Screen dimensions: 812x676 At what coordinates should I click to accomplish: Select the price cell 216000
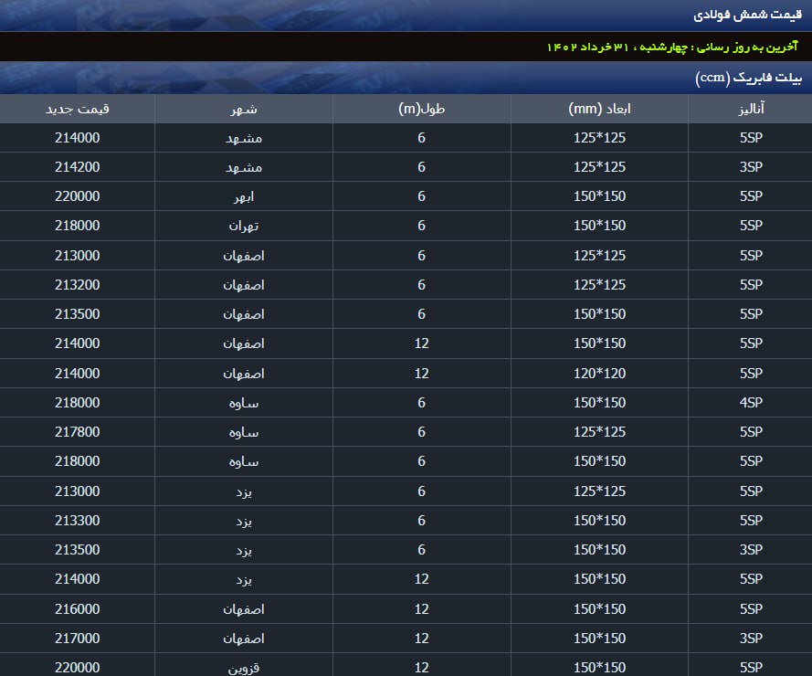77,608
